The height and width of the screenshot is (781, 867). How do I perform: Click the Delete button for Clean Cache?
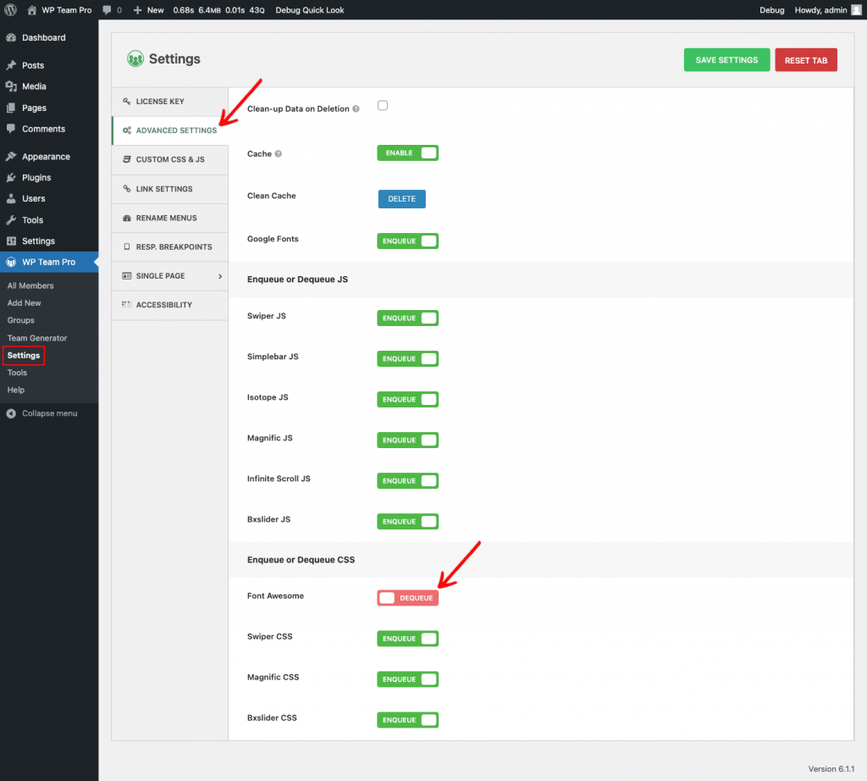coord(402,198)
